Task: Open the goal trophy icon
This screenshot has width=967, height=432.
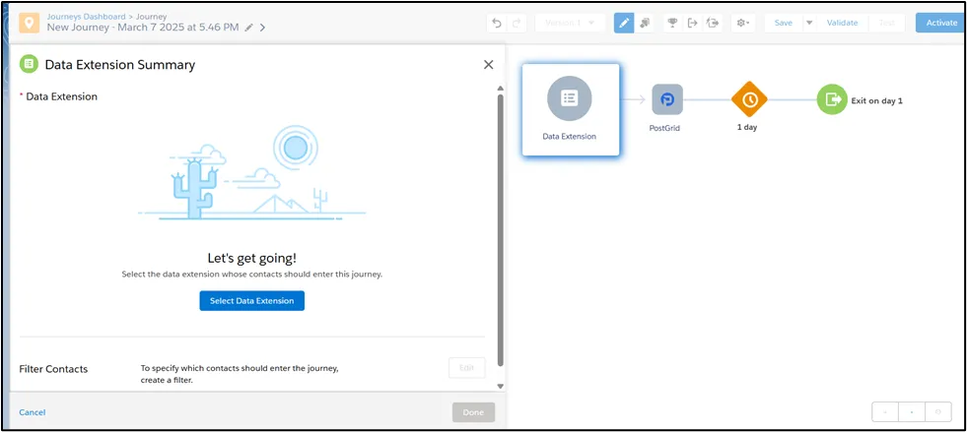Action: point(673,23)
